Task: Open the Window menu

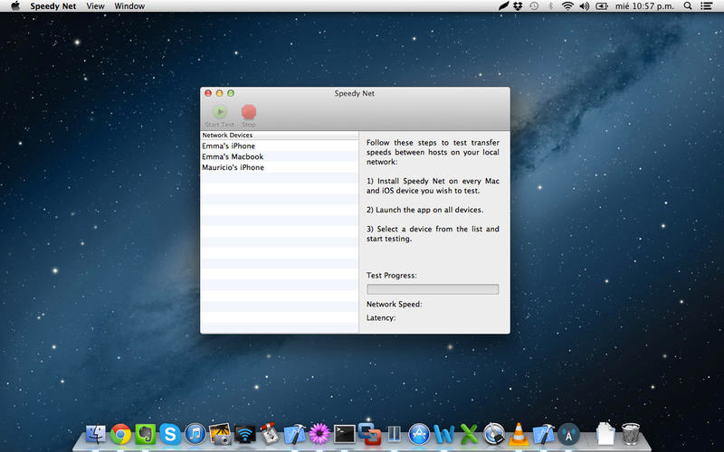Action: [x=129, y=6]
